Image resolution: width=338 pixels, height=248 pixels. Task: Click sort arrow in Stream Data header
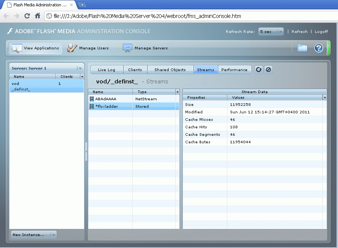325,98
